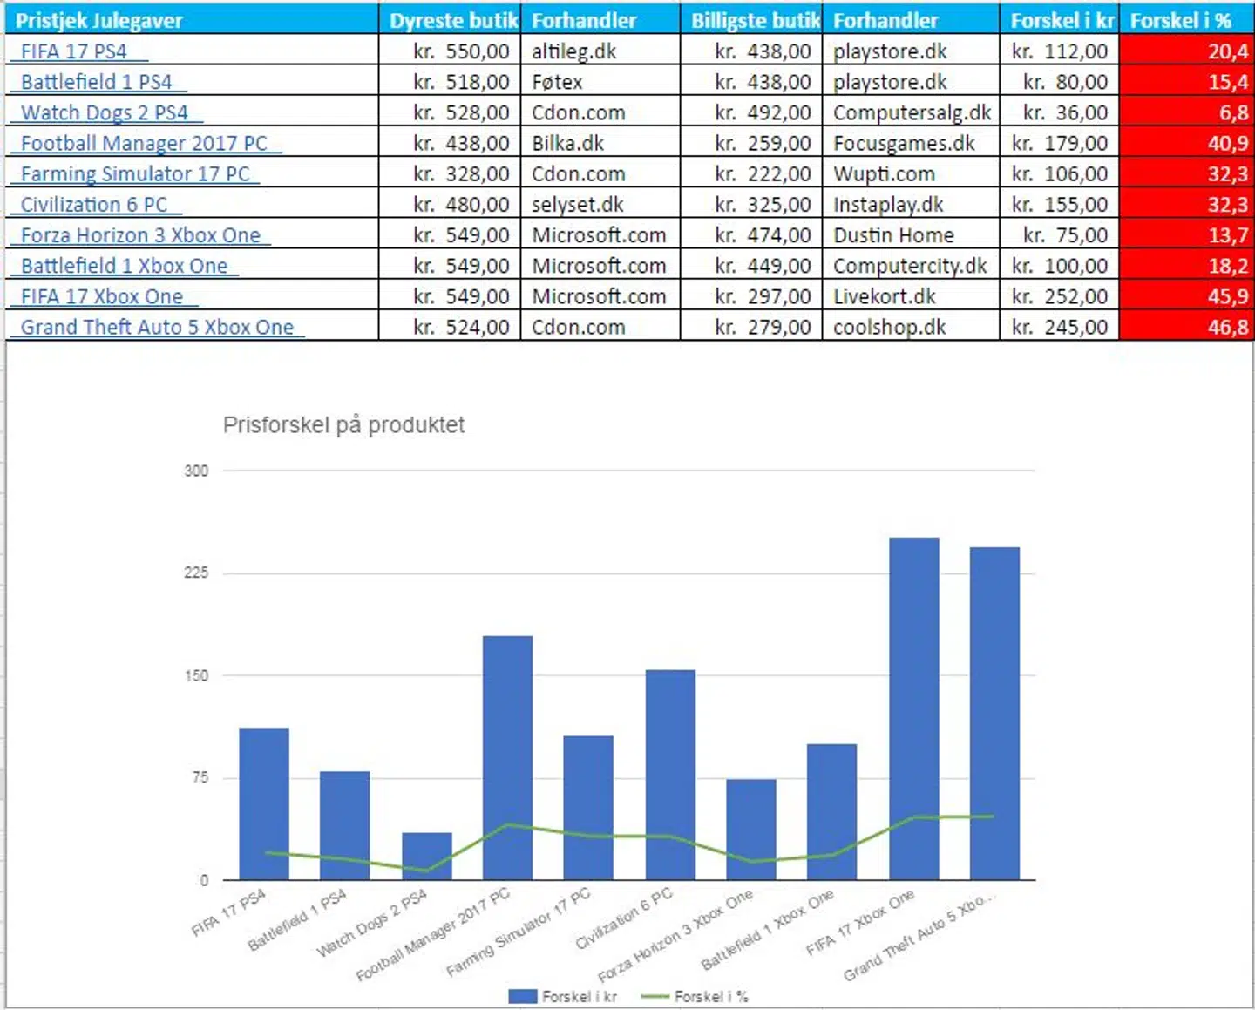Click the blue Forskel i kr legend swatch
Screen dimensions: 1255x1010
click(x=522, y=996)
